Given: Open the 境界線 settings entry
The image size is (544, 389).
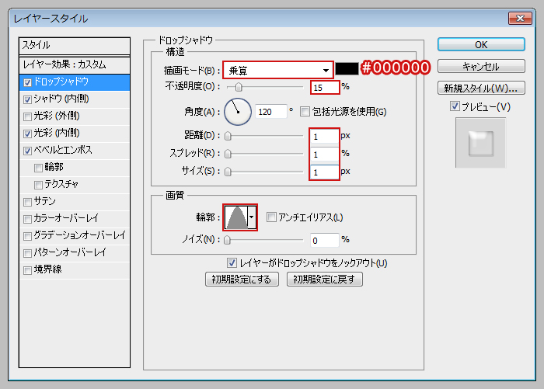Looking at the screenshot, I should [x=75, y=270].
